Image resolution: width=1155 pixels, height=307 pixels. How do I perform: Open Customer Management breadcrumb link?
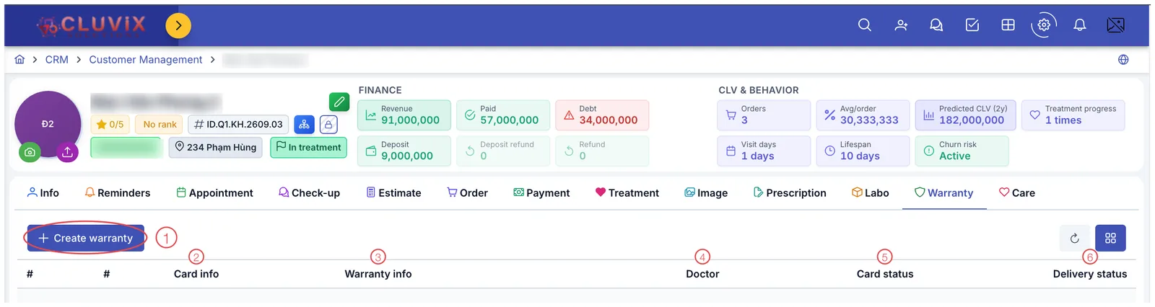pyautogui.click(x=145, y=60)
